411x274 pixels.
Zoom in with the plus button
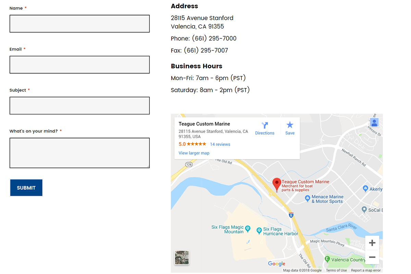[x=372, y=243]
